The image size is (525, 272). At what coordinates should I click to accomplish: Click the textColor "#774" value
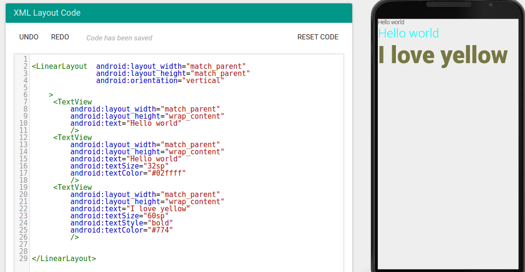162,230
